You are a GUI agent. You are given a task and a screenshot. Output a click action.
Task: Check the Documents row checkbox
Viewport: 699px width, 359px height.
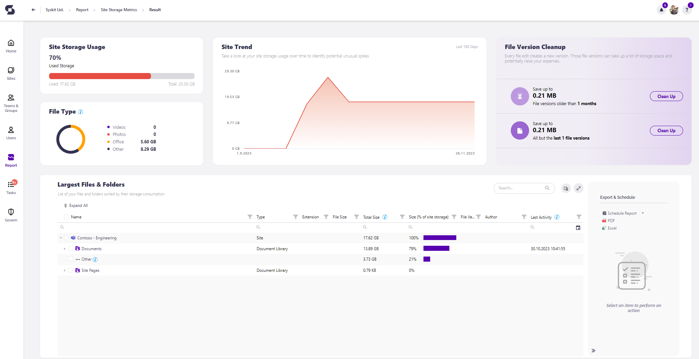coord(70,248)
